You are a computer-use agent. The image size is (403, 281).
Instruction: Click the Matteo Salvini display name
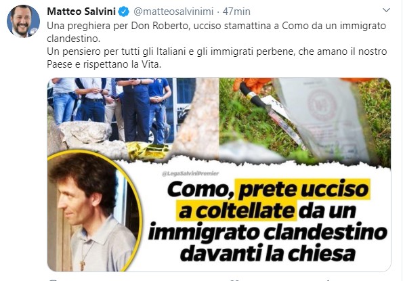pos(81,12)
